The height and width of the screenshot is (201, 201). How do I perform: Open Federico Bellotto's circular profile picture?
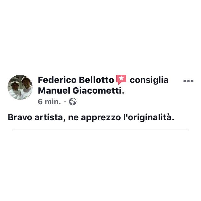pos(20,87)
